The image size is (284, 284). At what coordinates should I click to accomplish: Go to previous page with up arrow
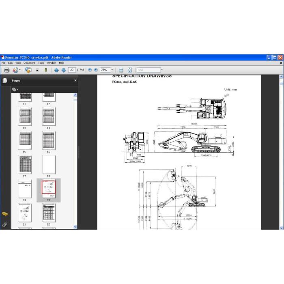coord(56,70)
